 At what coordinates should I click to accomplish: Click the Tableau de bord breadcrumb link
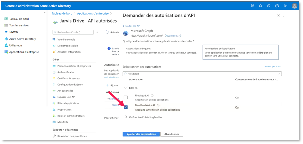pos(62,13)
